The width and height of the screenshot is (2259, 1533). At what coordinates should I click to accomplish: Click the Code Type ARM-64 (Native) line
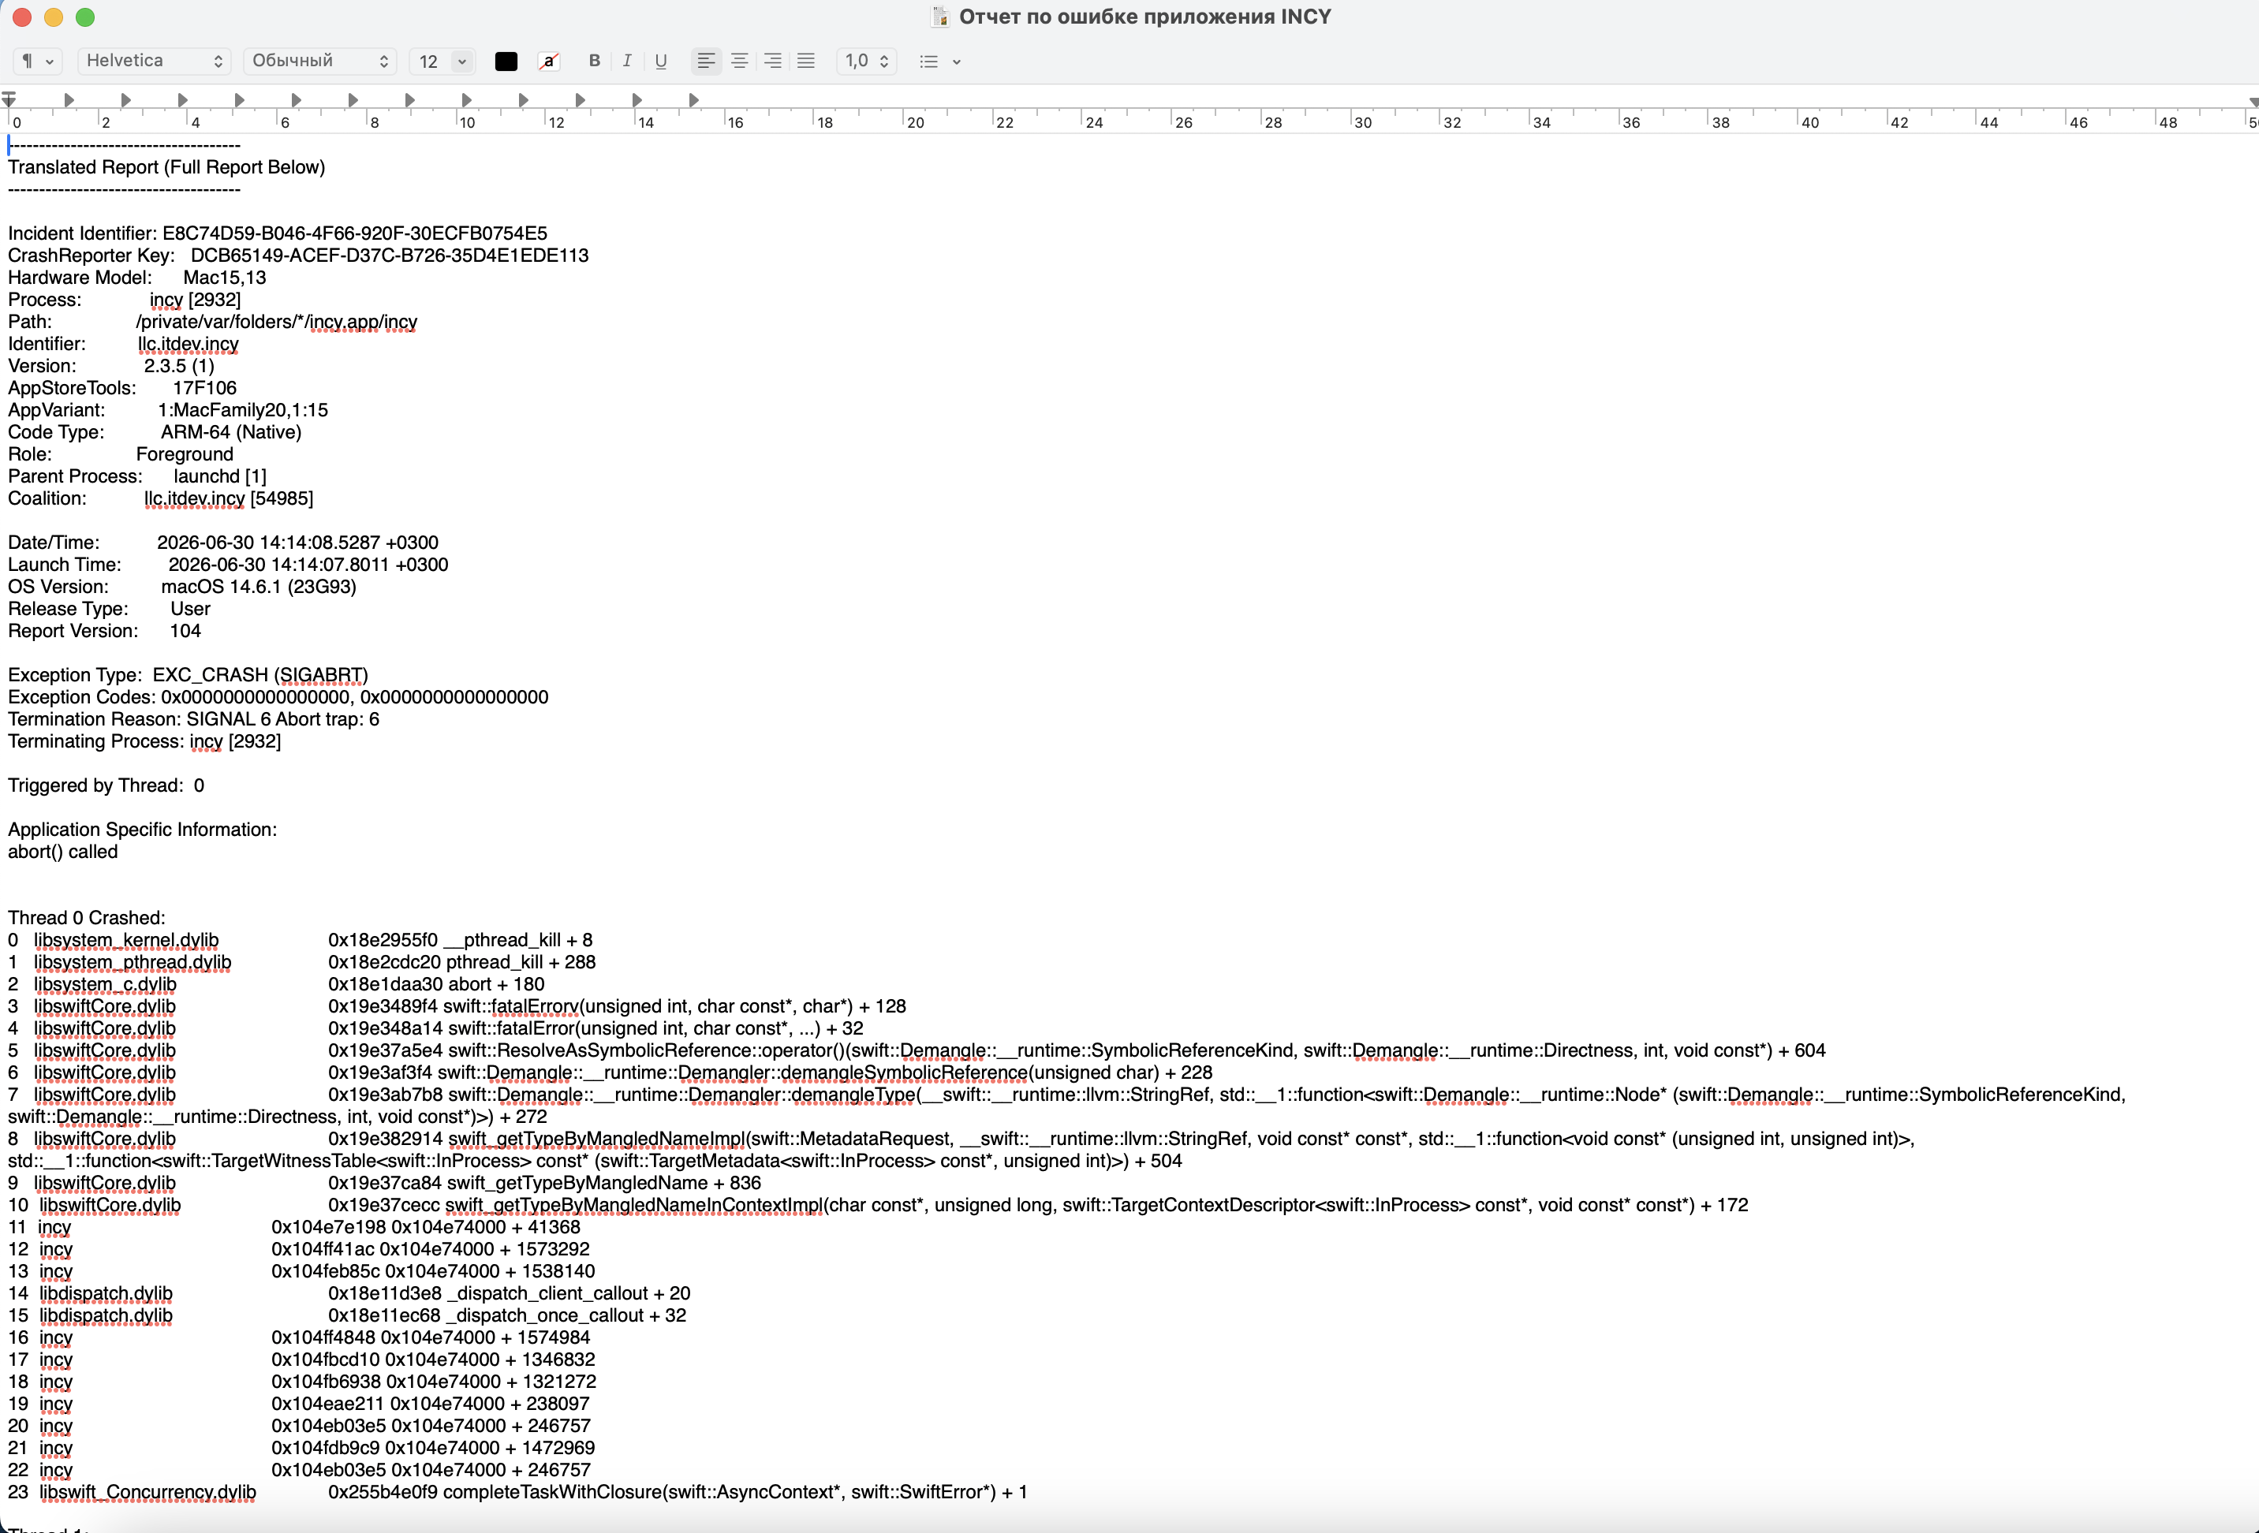tap(155, 433)
